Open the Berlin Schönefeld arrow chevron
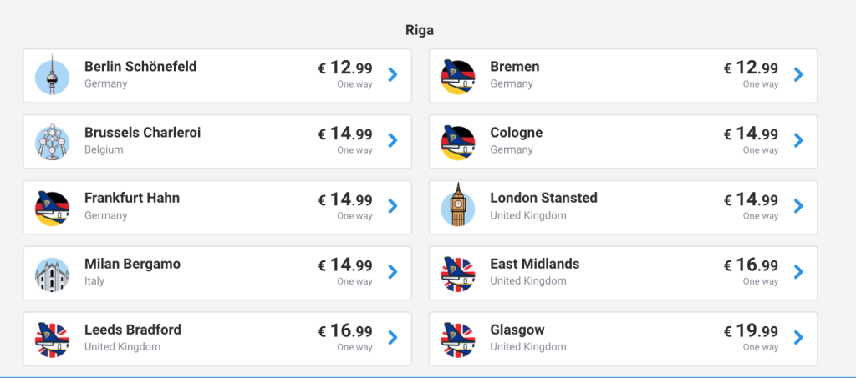Image resolution: width=856 pixels, height=378 pixels. [x=393, y=75]
